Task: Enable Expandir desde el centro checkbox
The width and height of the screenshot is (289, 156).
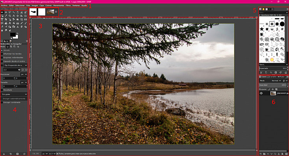Action: pyautogui.click(x=2, y=61)
